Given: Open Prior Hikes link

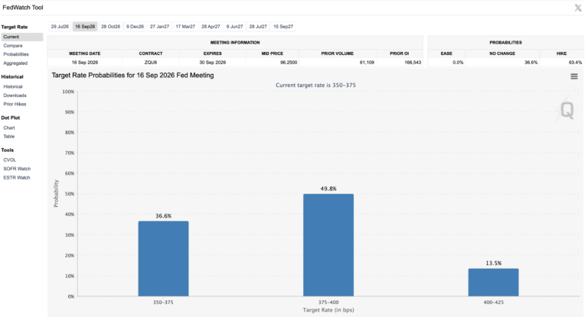Looking at the screenshot, I should (15, 104).
